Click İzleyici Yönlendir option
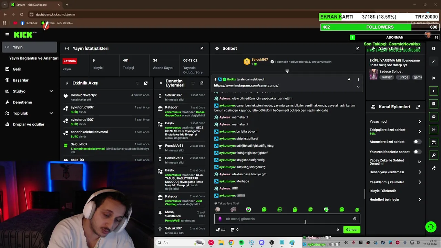Screen dimensions: 441x248 coord(383,191)
